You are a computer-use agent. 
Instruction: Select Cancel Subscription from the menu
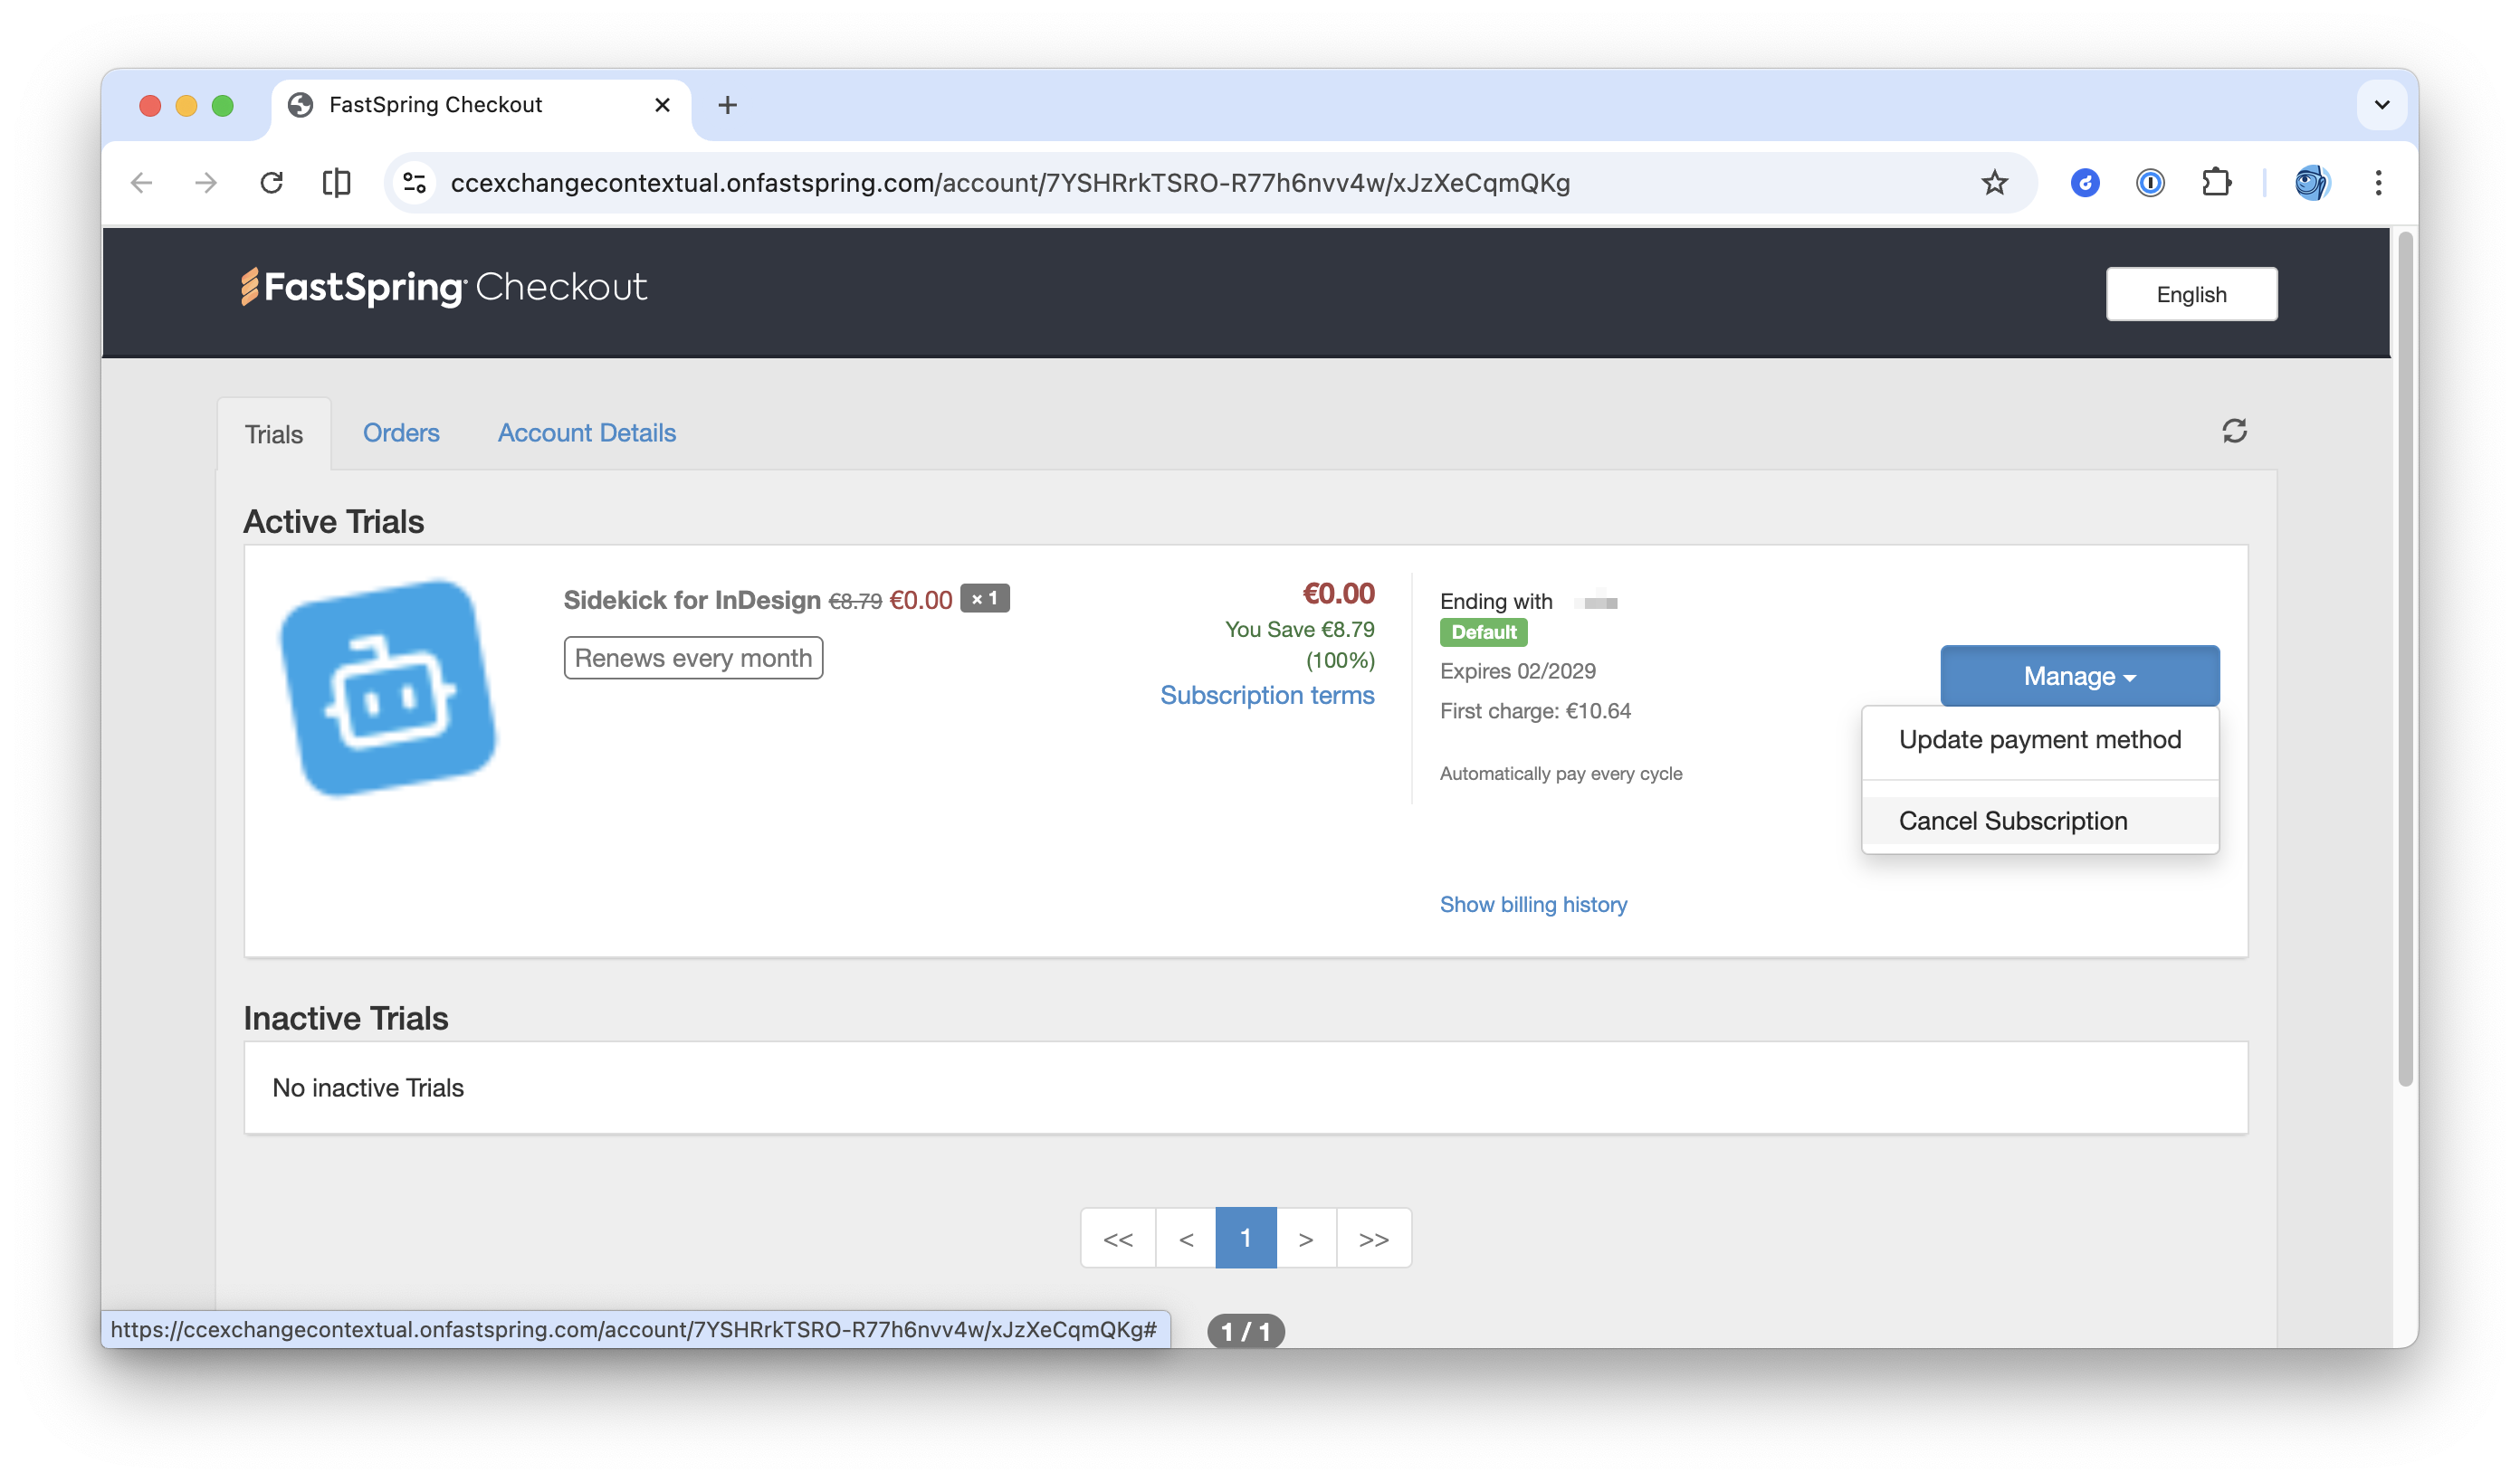2012,821
